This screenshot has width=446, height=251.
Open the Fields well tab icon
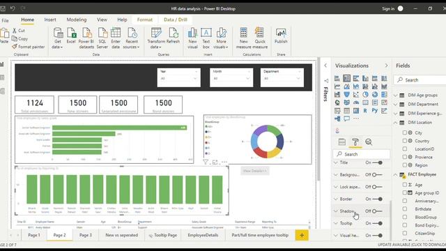pos(342,142)
